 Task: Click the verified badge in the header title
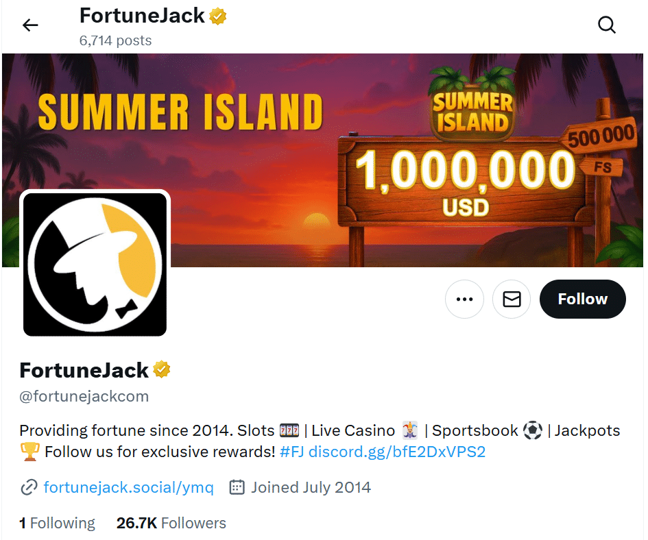pos(217,16)
